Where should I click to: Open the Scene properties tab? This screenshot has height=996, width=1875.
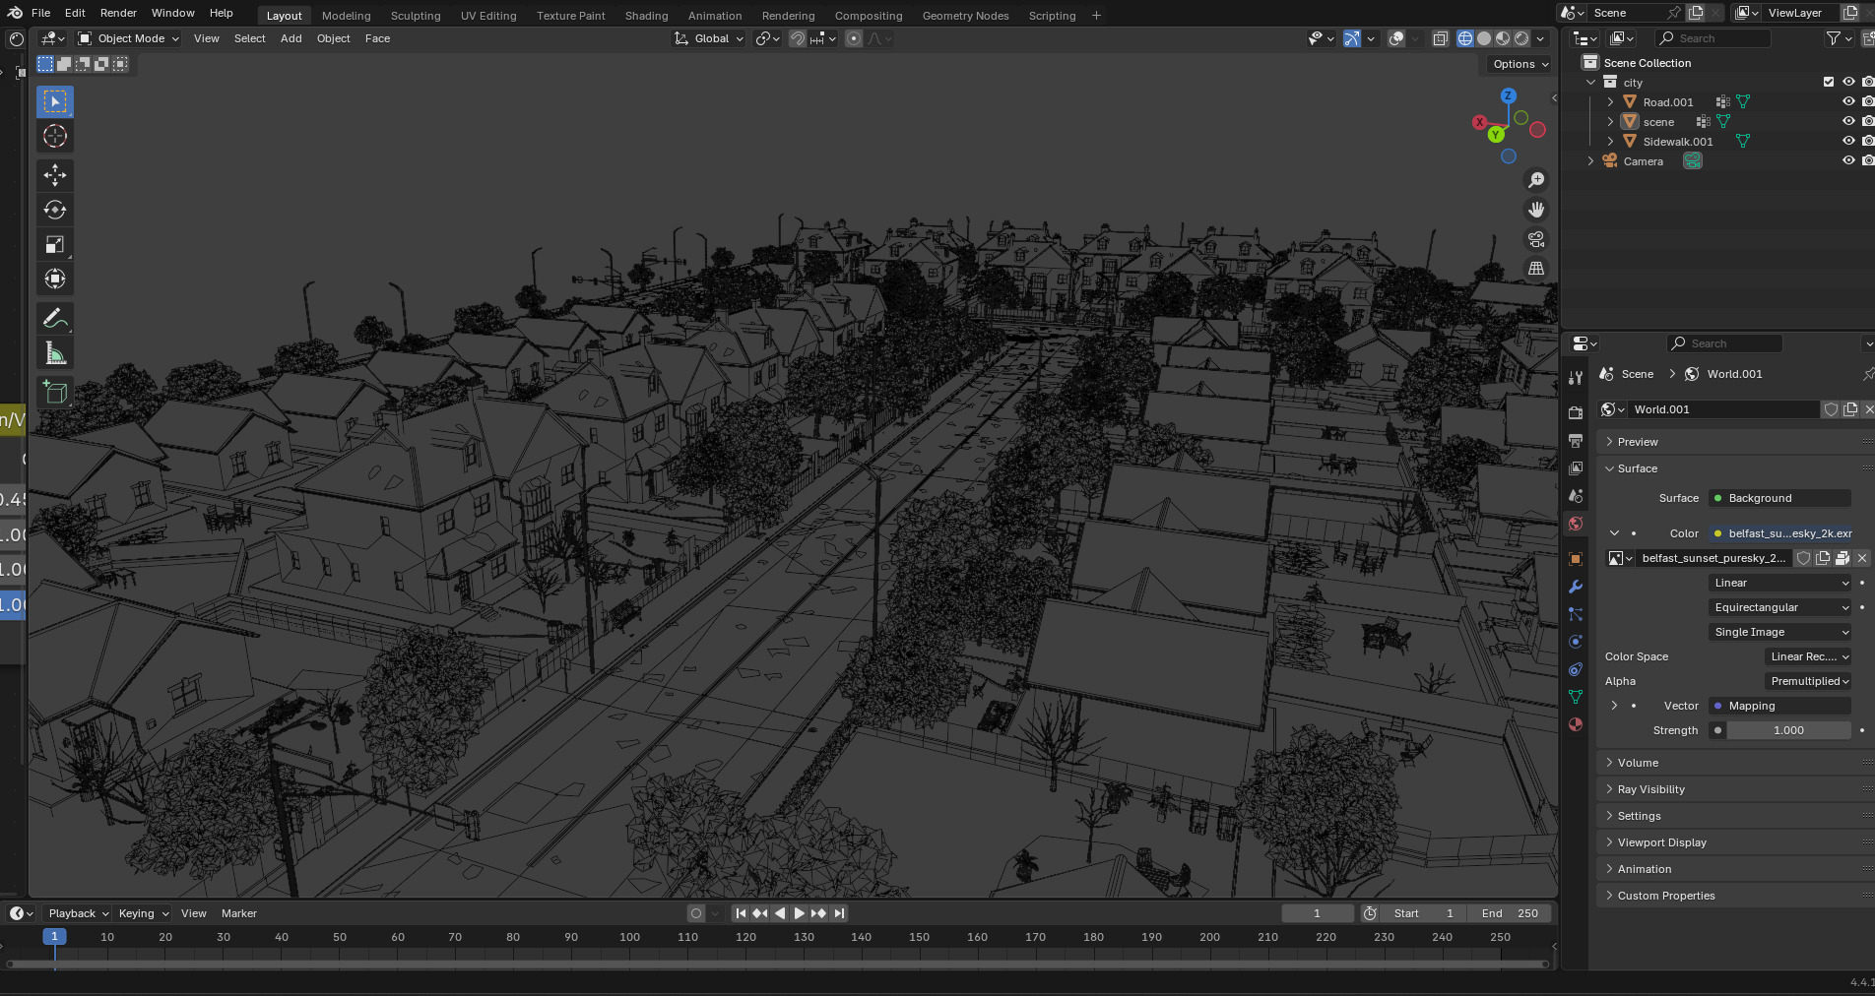click(x=1576, y=495)
